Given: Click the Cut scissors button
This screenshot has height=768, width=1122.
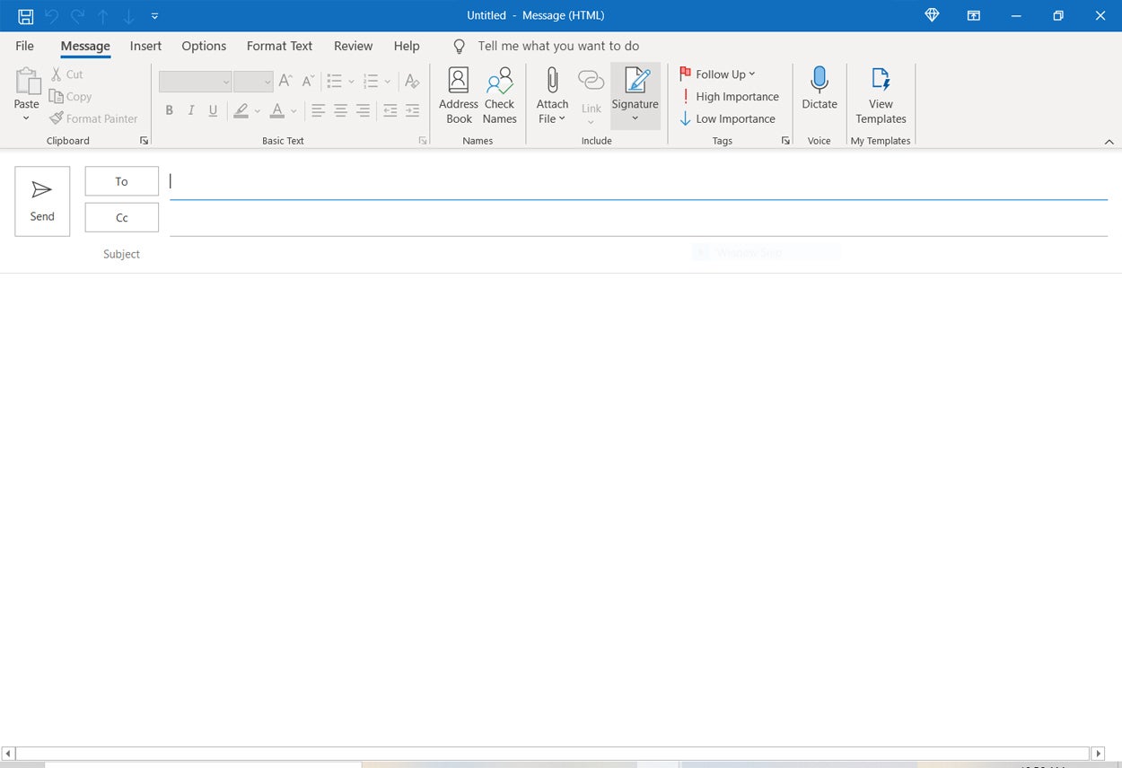Looking at the screenshot, I should (66, 74).
